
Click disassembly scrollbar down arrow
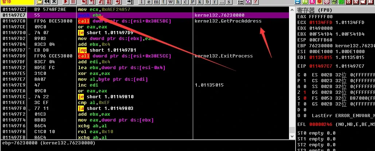292,136
